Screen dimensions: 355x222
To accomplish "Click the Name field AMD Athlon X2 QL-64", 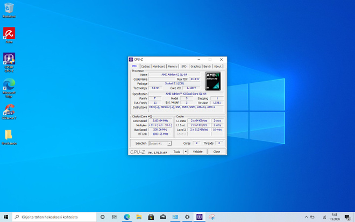I will pyautogui.click(x=174, y=75).
